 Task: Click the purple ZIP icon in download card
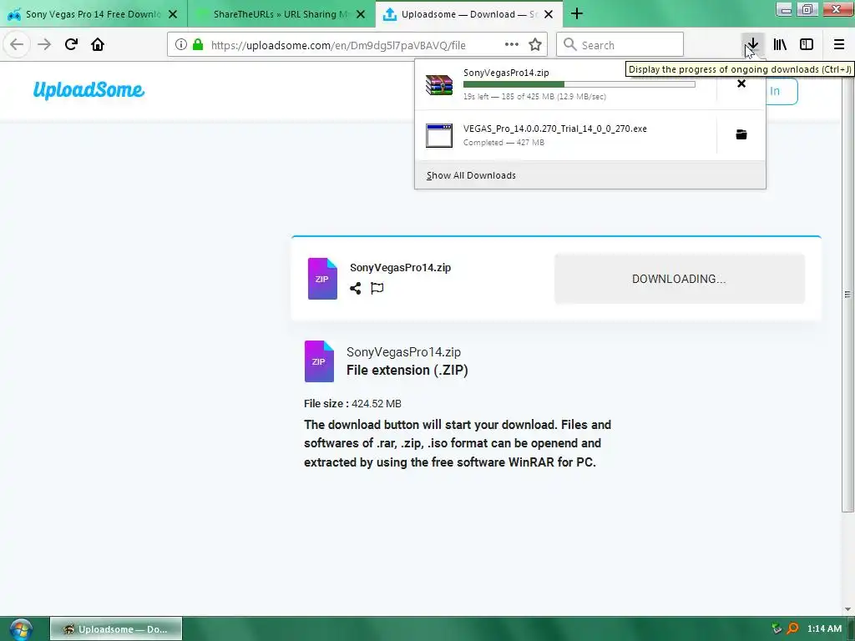pos(322,279)
